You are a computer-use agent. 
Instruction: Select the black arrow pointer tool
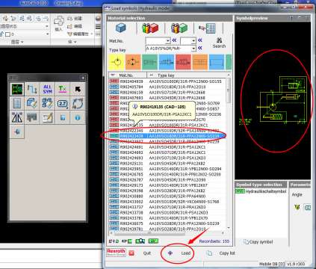pos(78,89)
